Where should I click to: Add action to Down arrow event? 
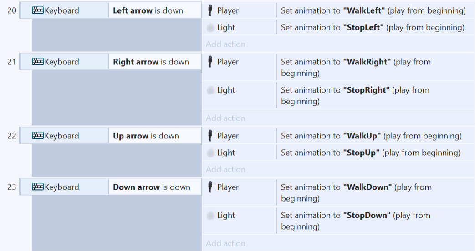[226, 243]
